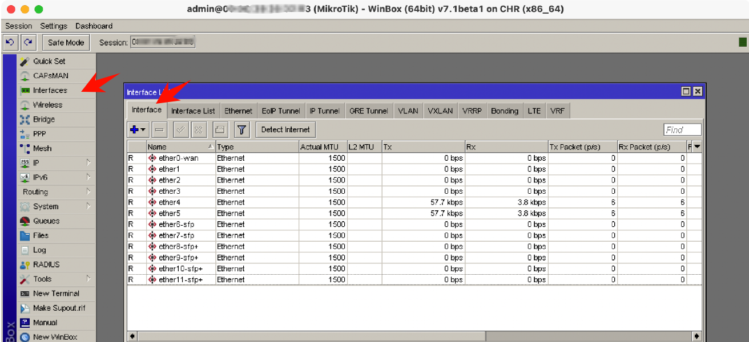This screenshot has width=749, height=342.
Task: Switch to the LTE tab
Action: coord(534,111)
